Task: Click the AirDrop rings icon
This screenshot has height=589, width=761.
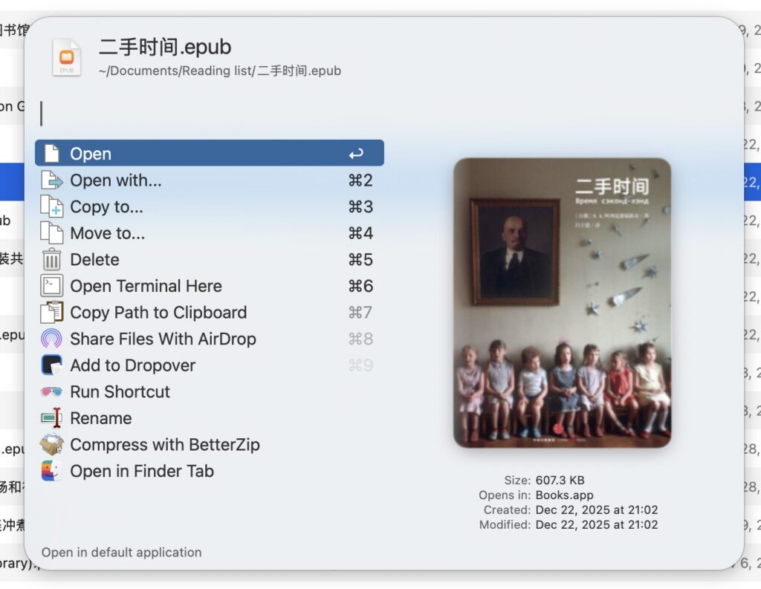Action: coord(51,339)
